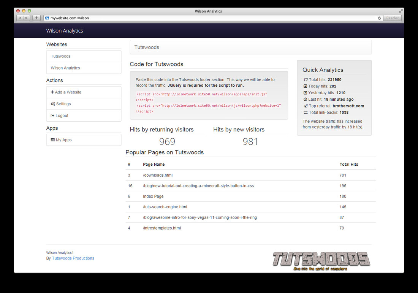Viewport: 418px width, 293px height.
Task: Click the new visitors count 981
Action: pos(250,142)
